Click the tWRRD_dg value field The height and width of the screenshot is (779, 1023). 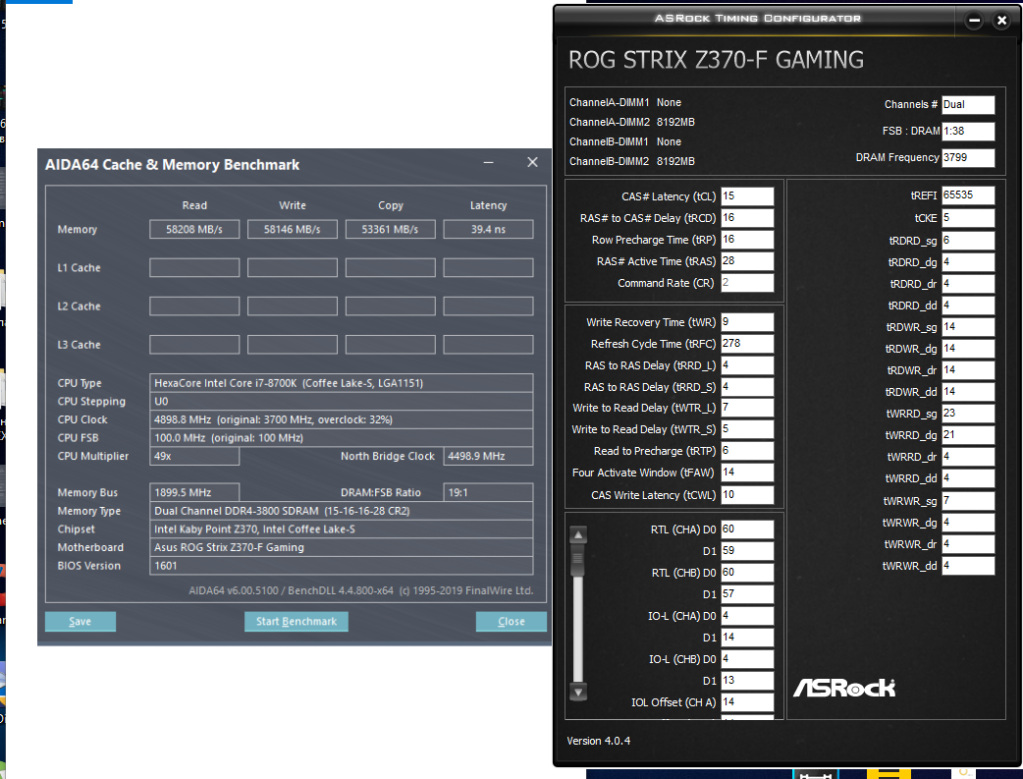[x=968, y=435]
